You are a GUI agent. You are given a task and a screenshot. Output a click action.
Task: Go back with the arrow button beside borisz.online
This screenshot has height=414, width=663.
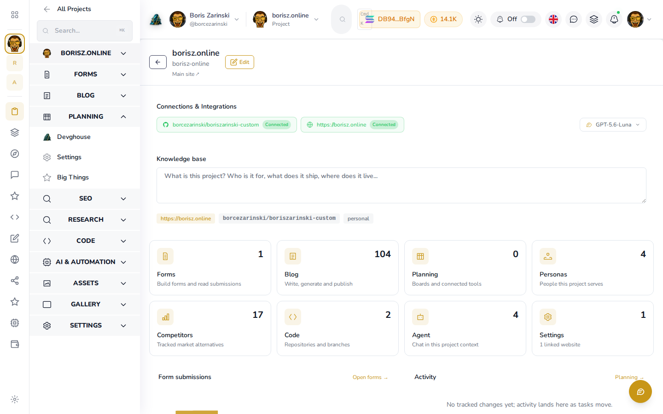pyautogui.click(x=158, y=62)
